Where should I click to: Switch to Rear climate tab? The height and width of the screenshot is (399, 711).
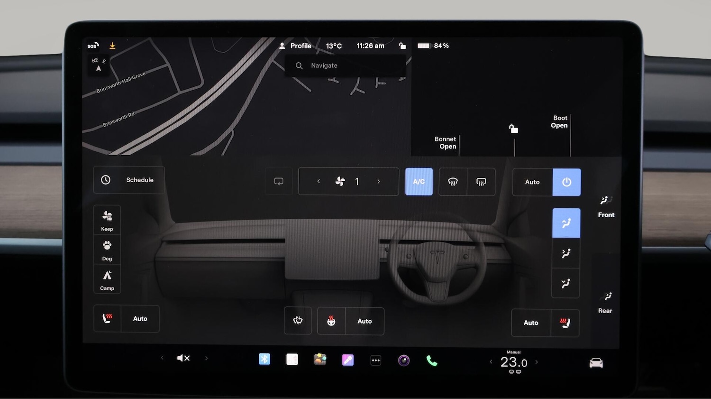click(605, 302)
